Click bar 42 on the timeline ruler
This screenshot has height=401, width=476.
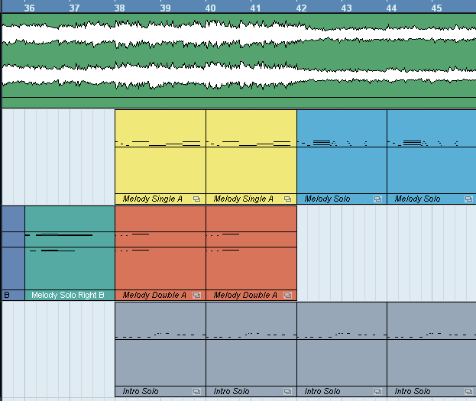[301, 7]
